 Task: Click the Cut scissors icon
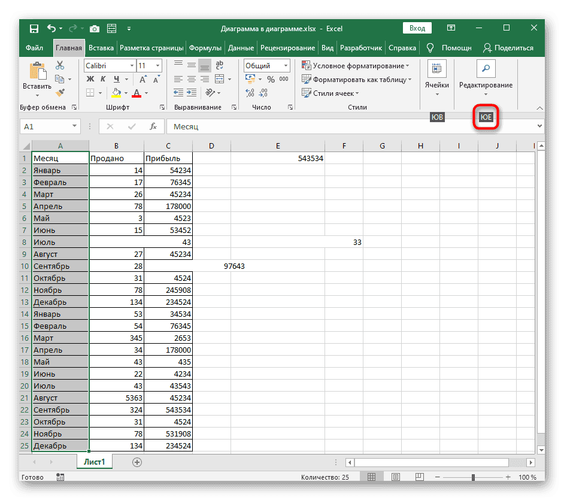60,66
